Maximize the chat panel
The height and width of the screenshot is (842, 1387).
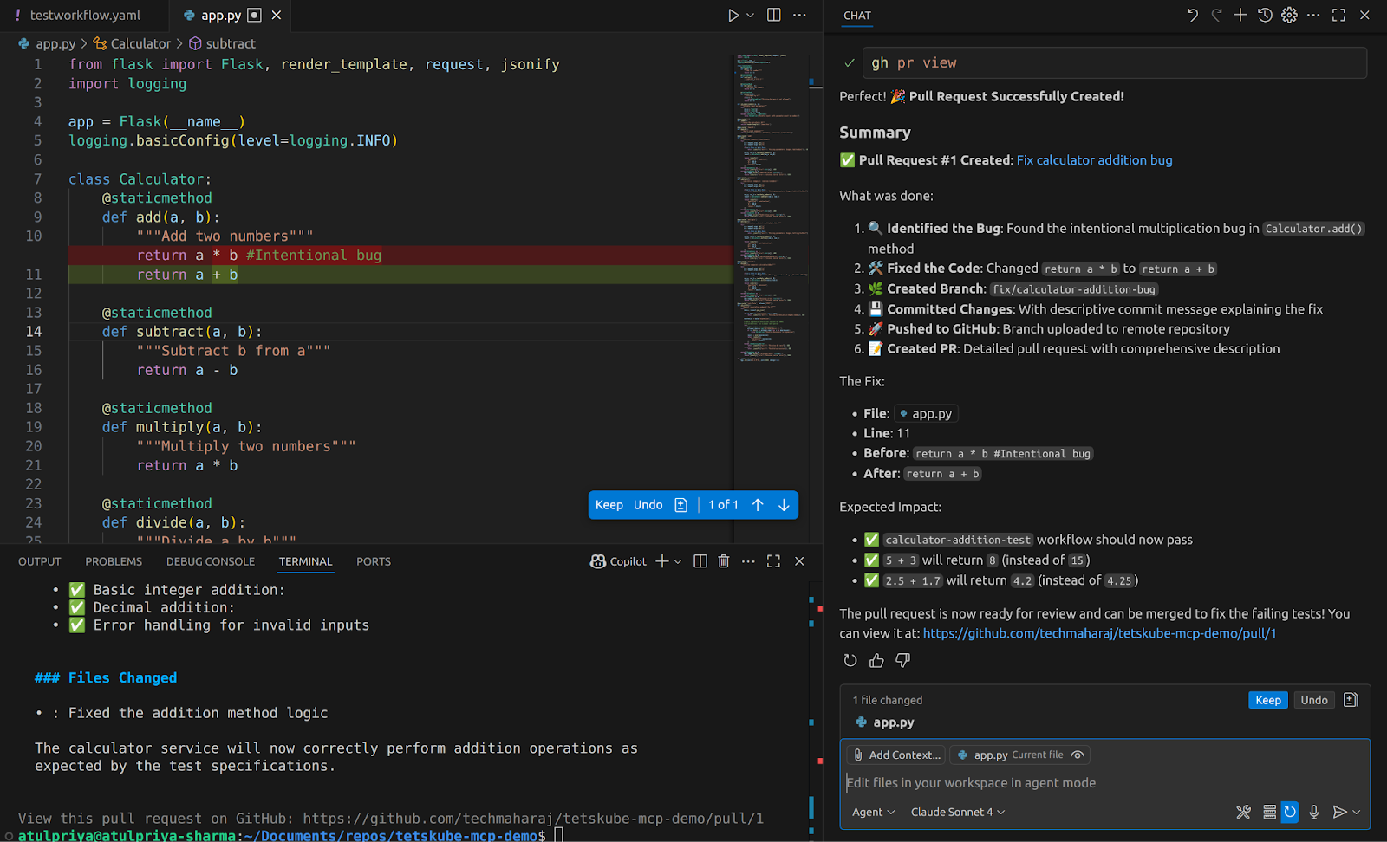coord(1339,15)
